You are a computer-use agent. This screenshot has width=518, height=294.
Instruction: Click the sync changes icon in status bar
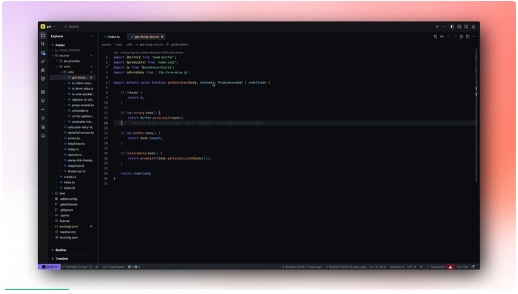[91, 267]
